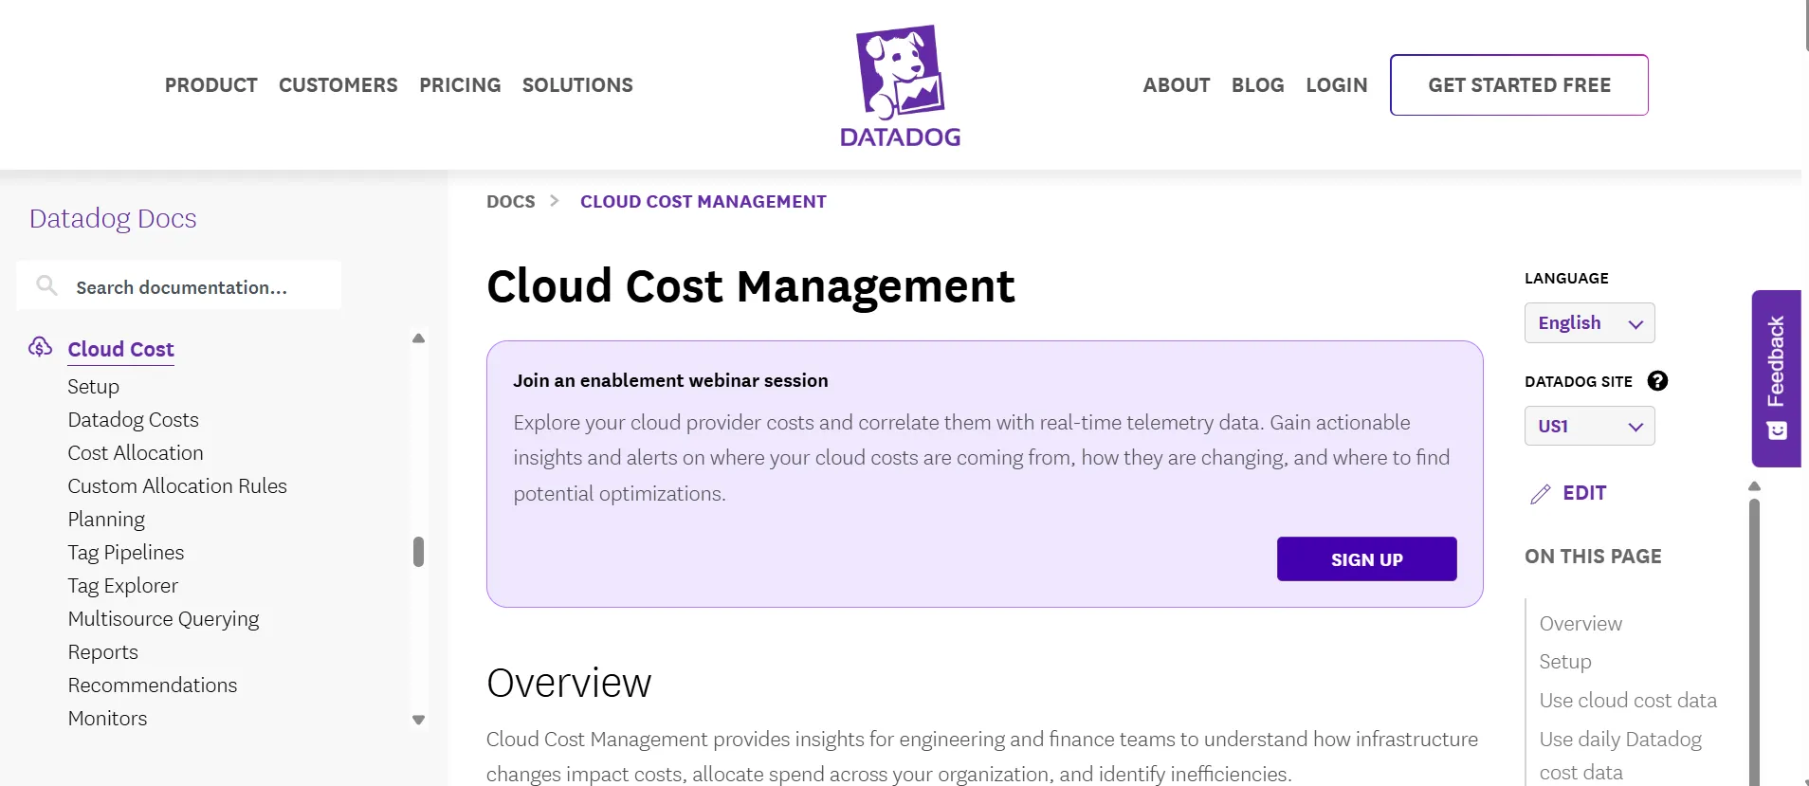Jump to Use cloud cost data section
The height and width of the screenshot is (786, 1809).
click(x=1628, y=701)
